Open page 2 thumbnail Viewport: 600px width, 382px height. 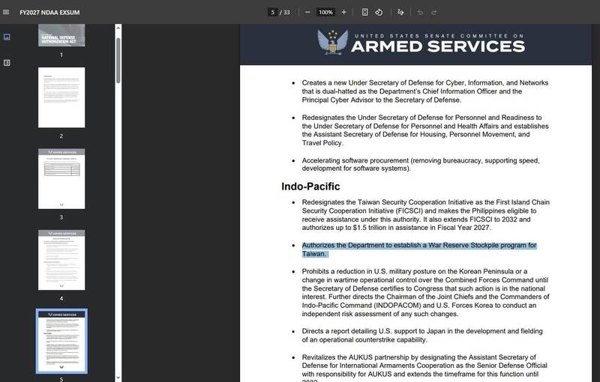click(x=61, y=97)
